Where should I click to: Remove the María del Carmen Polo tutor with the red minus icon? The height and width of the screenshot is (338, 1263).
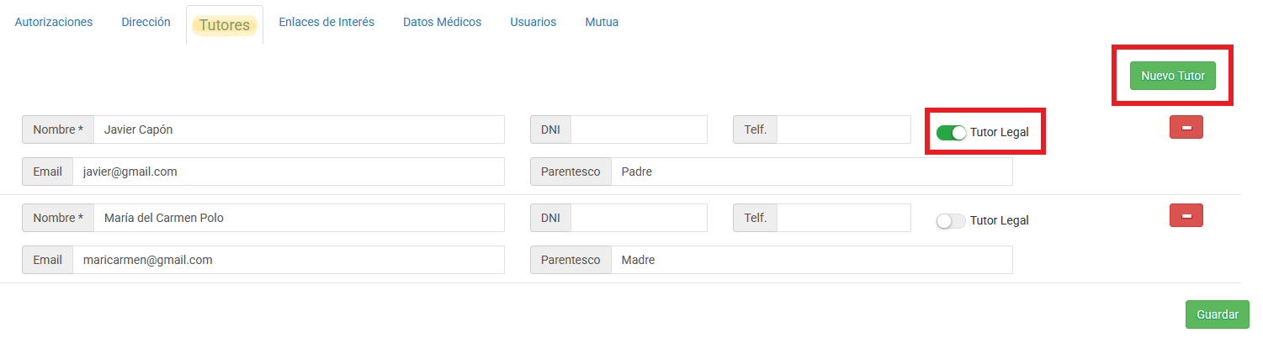pyautogui.click(x=1186, y=215)
